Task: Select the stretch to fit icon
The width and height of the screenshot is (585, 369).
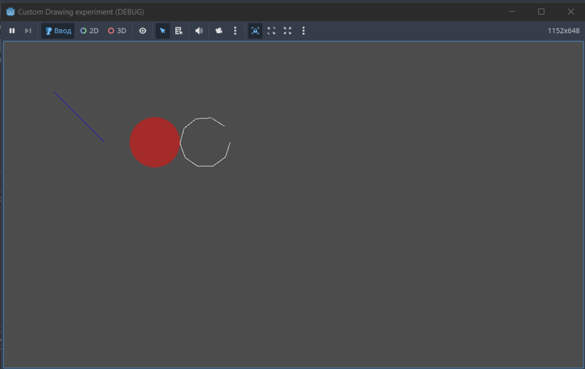Action: point(287,31)
